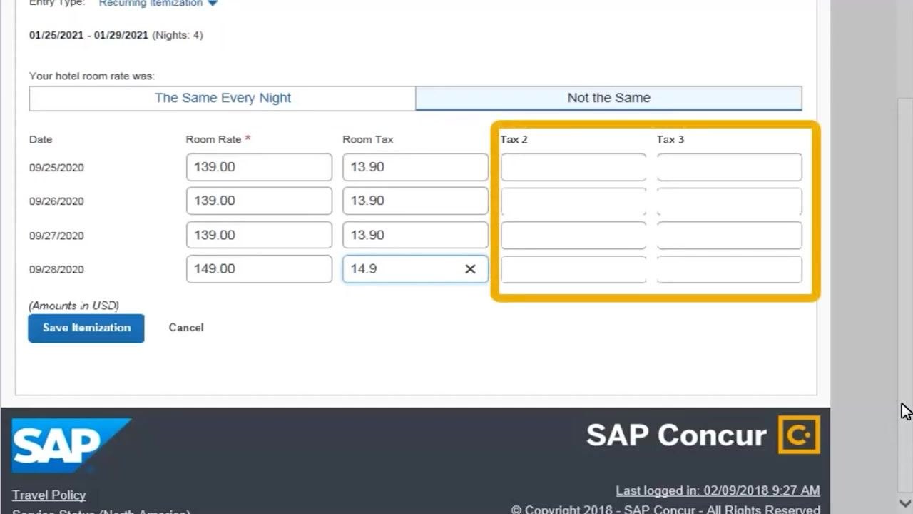Click the Tax 2 column header
Viewport: 913px width, 514px height.
(514, 139)
